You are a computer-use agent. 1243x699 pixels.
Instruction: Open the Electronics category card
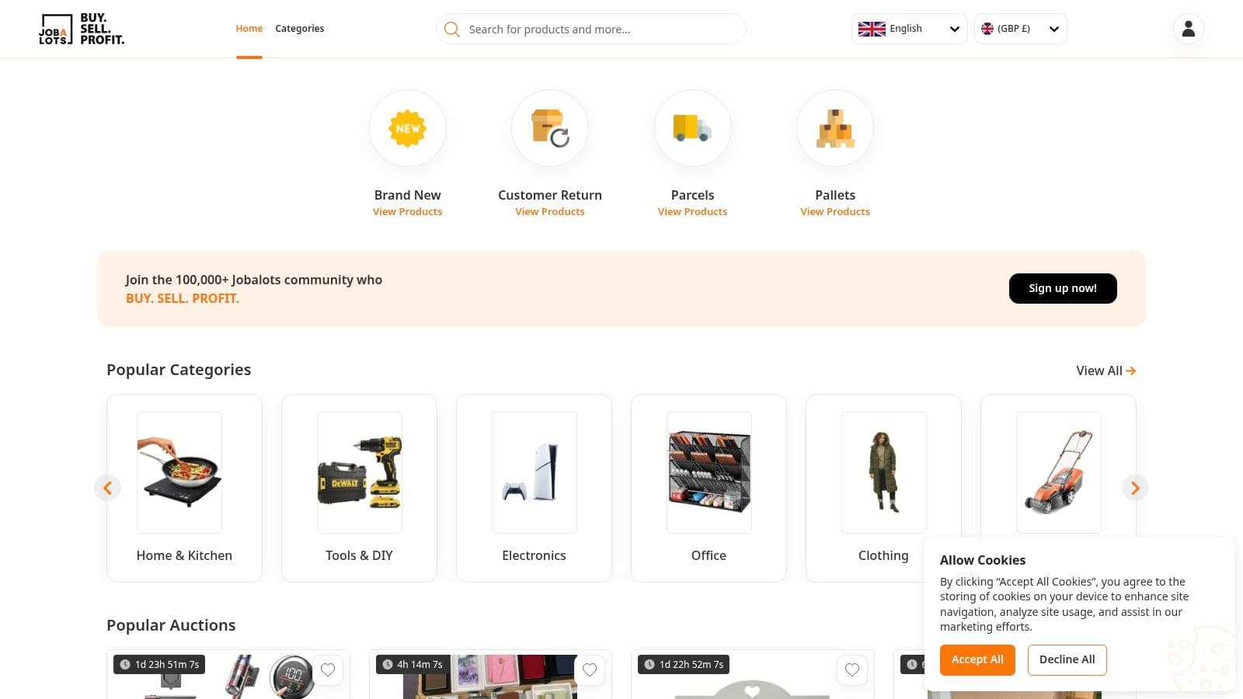[534, 488]
